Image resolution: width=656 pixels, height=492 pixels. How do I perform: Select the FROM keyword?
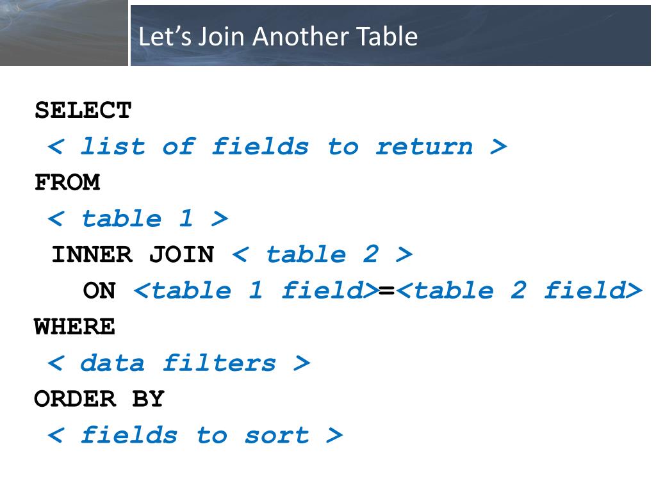pyautogui.click(x=67, y=183)
